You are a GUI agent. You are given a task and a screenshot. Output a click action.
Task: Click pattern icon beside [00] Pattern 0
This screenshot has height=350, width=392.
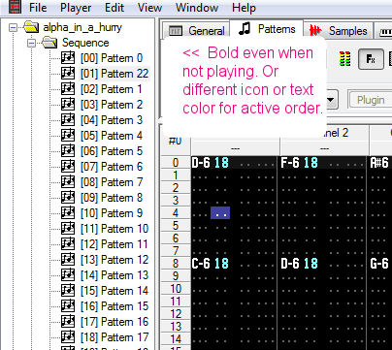[x=68, y=57]
